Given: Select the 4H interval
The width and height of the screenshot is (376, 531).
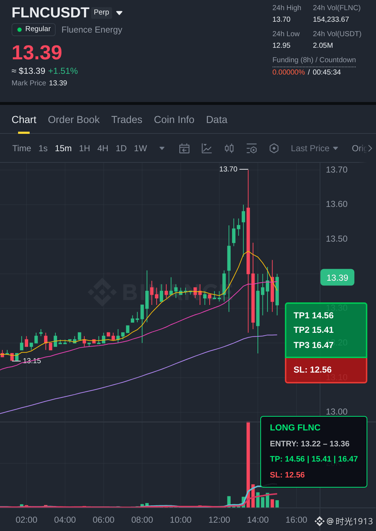Looking at the screenshot, I should (x=103, y=148).
